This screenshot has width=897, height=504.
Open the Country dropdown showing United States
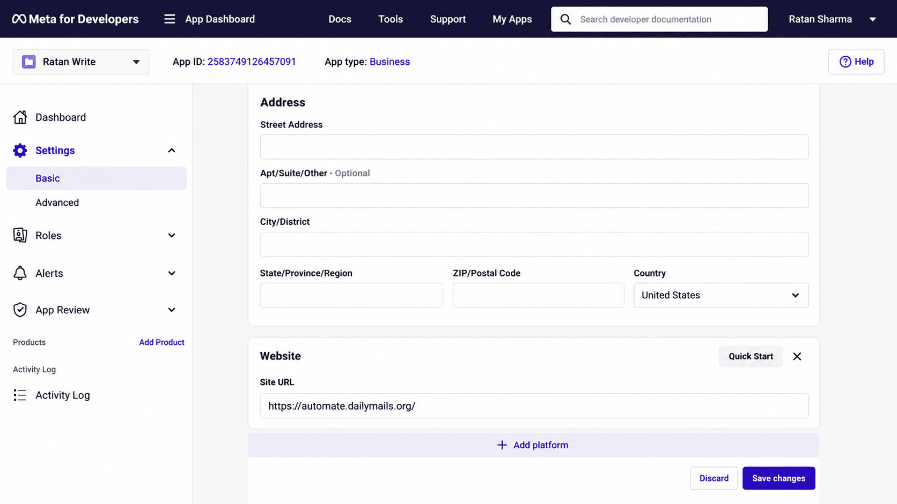(721, 295)
